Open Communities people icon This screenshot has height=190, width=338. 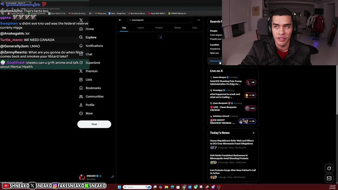81,96
